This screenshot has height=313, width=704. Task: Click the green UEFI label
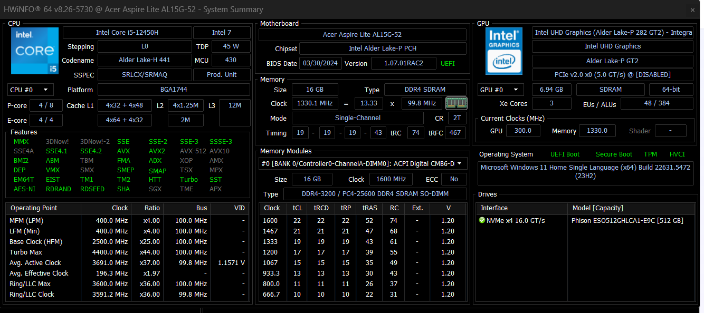[x=448, y=64]
